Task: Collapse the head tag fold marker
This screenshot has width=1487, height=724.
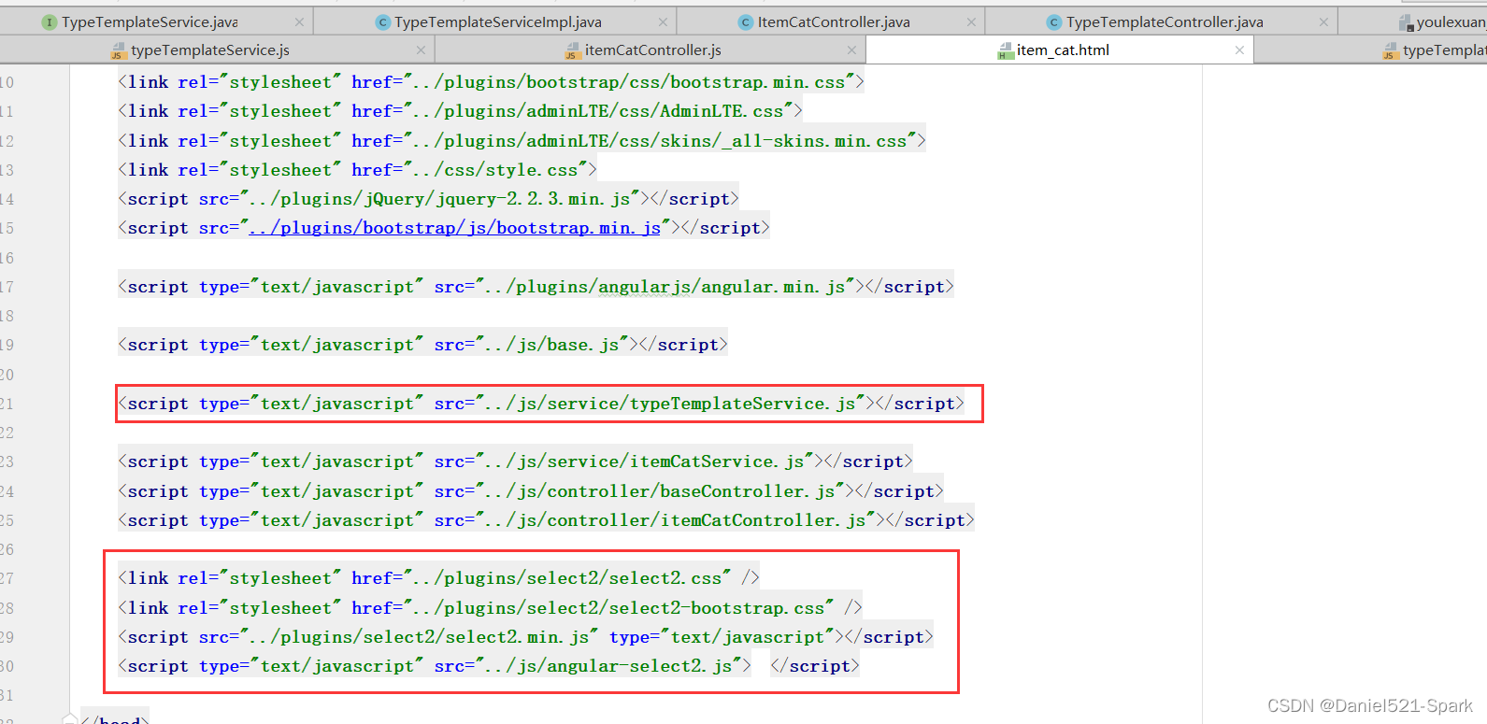Action: [70, 719]
